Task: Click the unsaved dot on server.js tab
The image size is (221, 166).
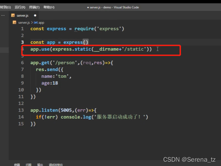Action: pyautogui.click(x=35, y=16)
